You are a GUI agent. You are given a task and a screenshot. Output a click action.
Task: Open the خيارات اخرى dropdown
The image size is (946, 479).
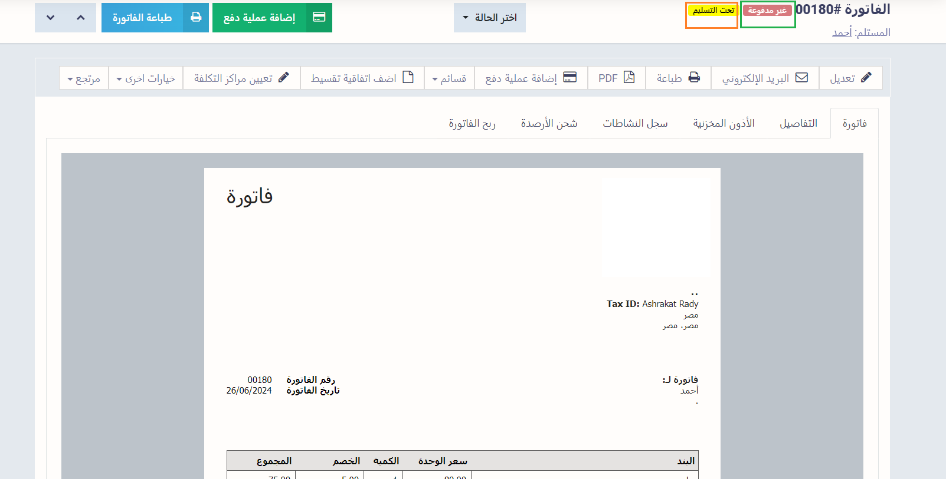tap(146, 78)
